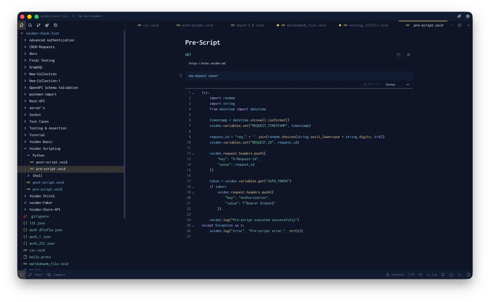
Task: Copy the GET request with copy icon
Action: (x=399, y=55)
